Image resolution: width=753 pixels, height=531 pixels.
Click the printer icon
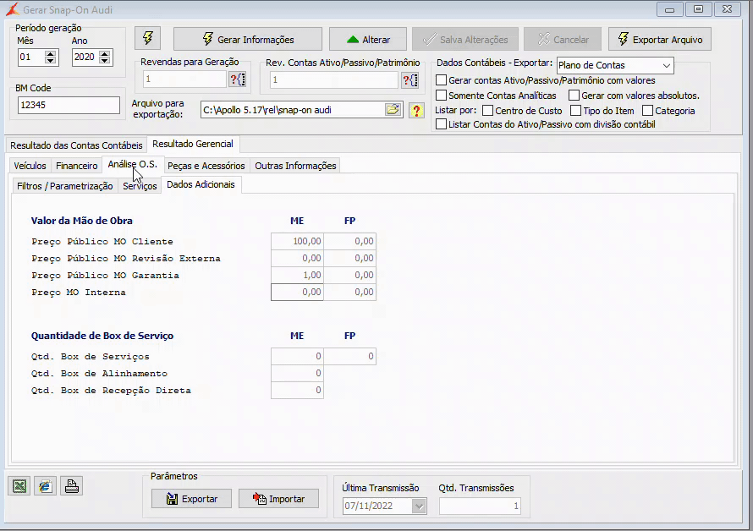coord(72,486)
